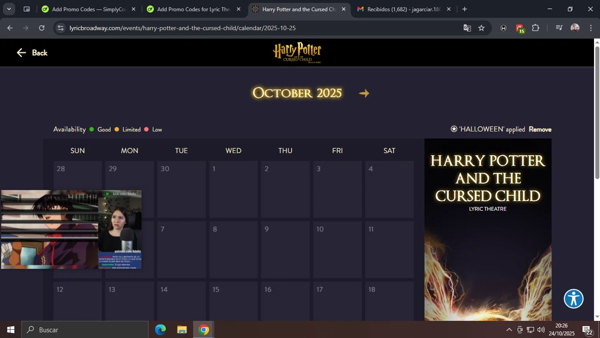Open the Chrome three-dot menu
600x338 pixels.
[x=591, y=28]
